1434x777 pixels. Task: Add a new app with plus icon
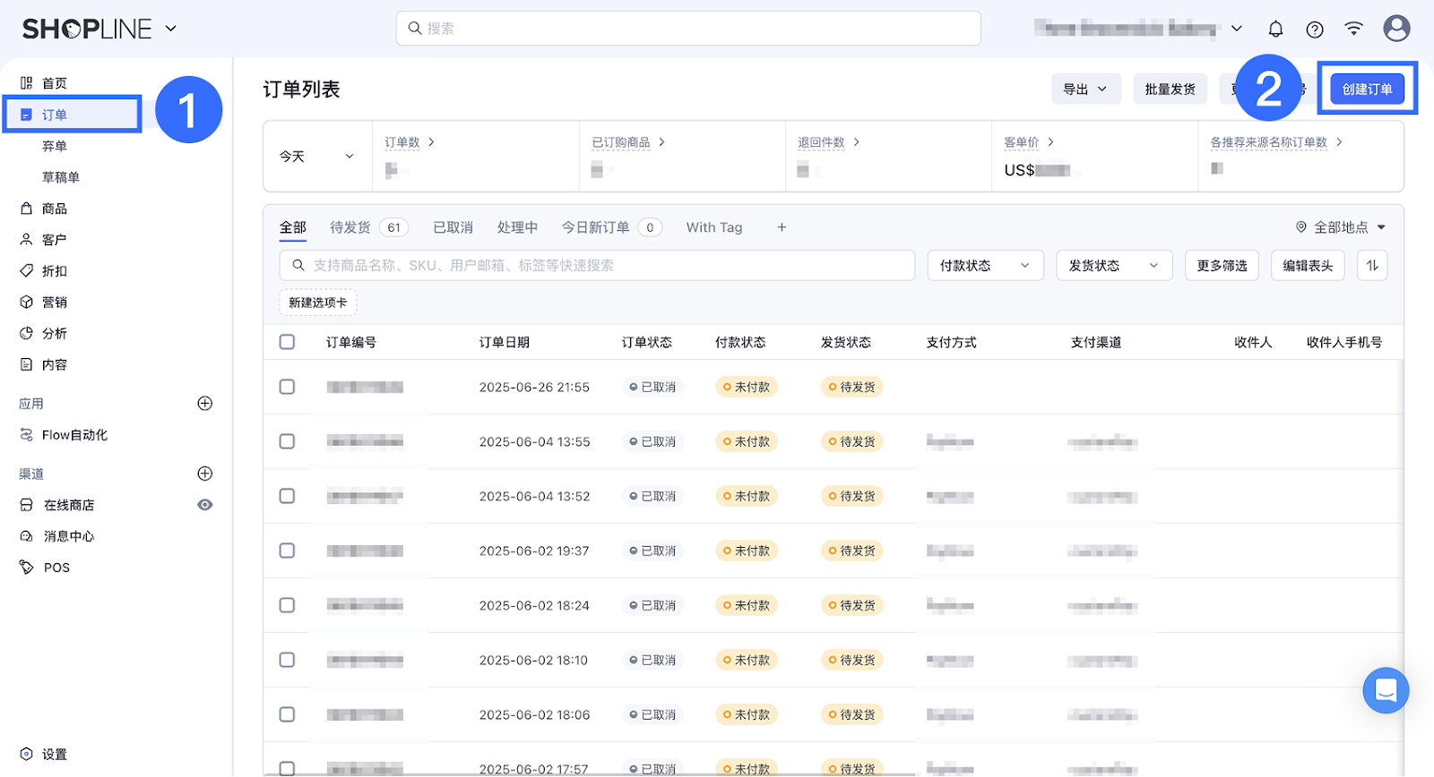coord(205,404)
